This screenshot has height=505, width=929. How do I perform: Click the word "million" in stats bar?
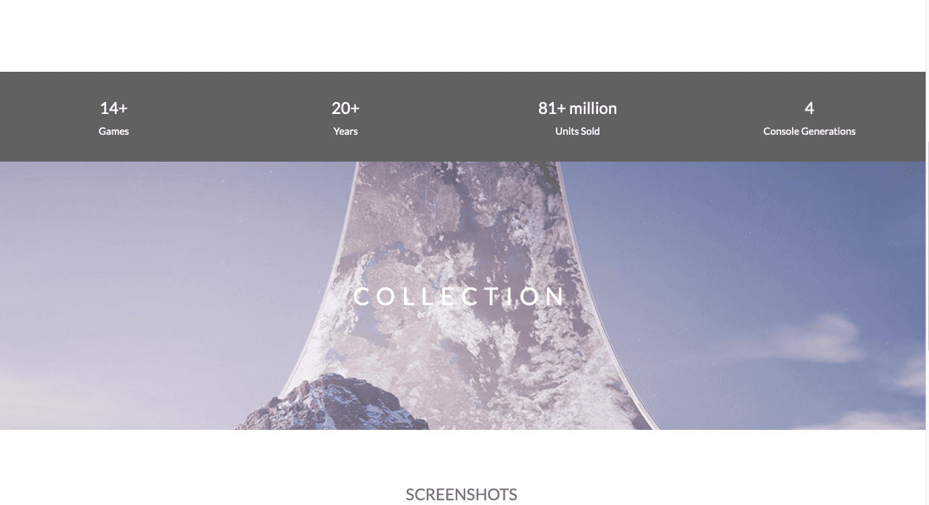tap(593, 108)
